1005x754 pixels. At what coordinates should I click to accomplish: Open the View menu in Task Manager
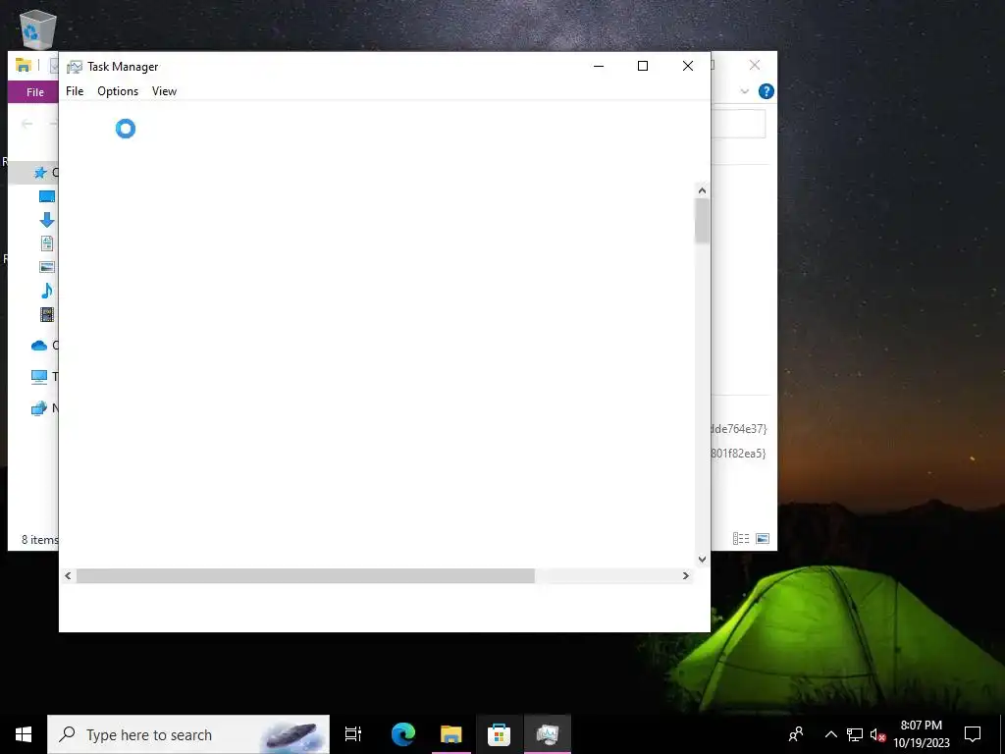click(x=164, y=91)
